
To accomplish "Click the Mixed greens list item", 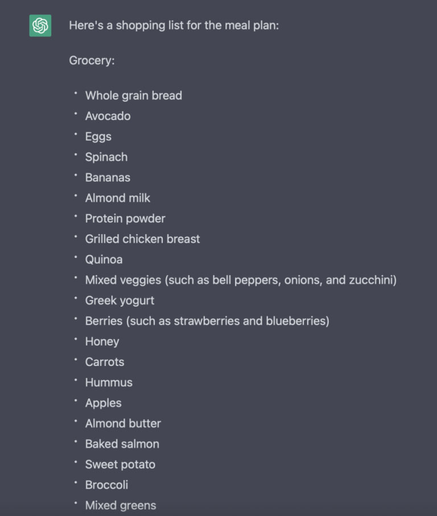I will (121, 505).
